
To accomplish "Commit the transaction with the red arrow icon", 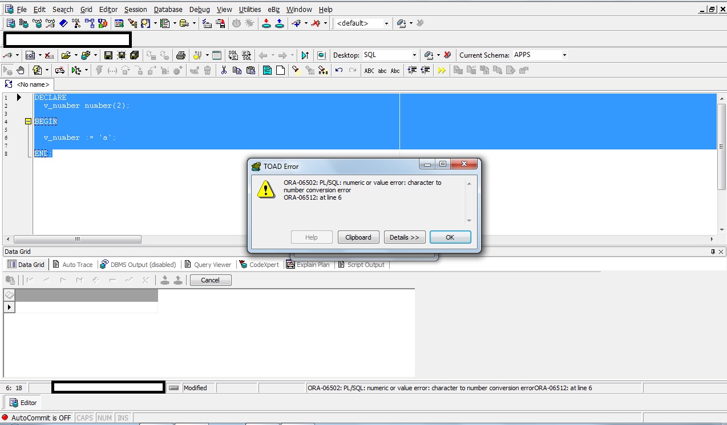I will coord(266,23).
